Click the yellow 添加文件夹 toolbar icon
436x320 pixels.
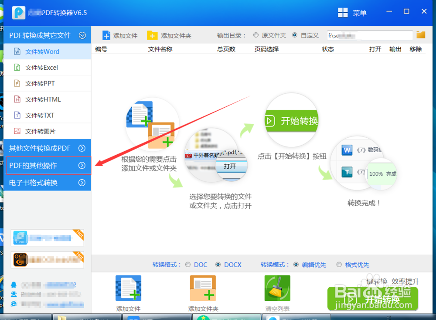pos(152,36)
